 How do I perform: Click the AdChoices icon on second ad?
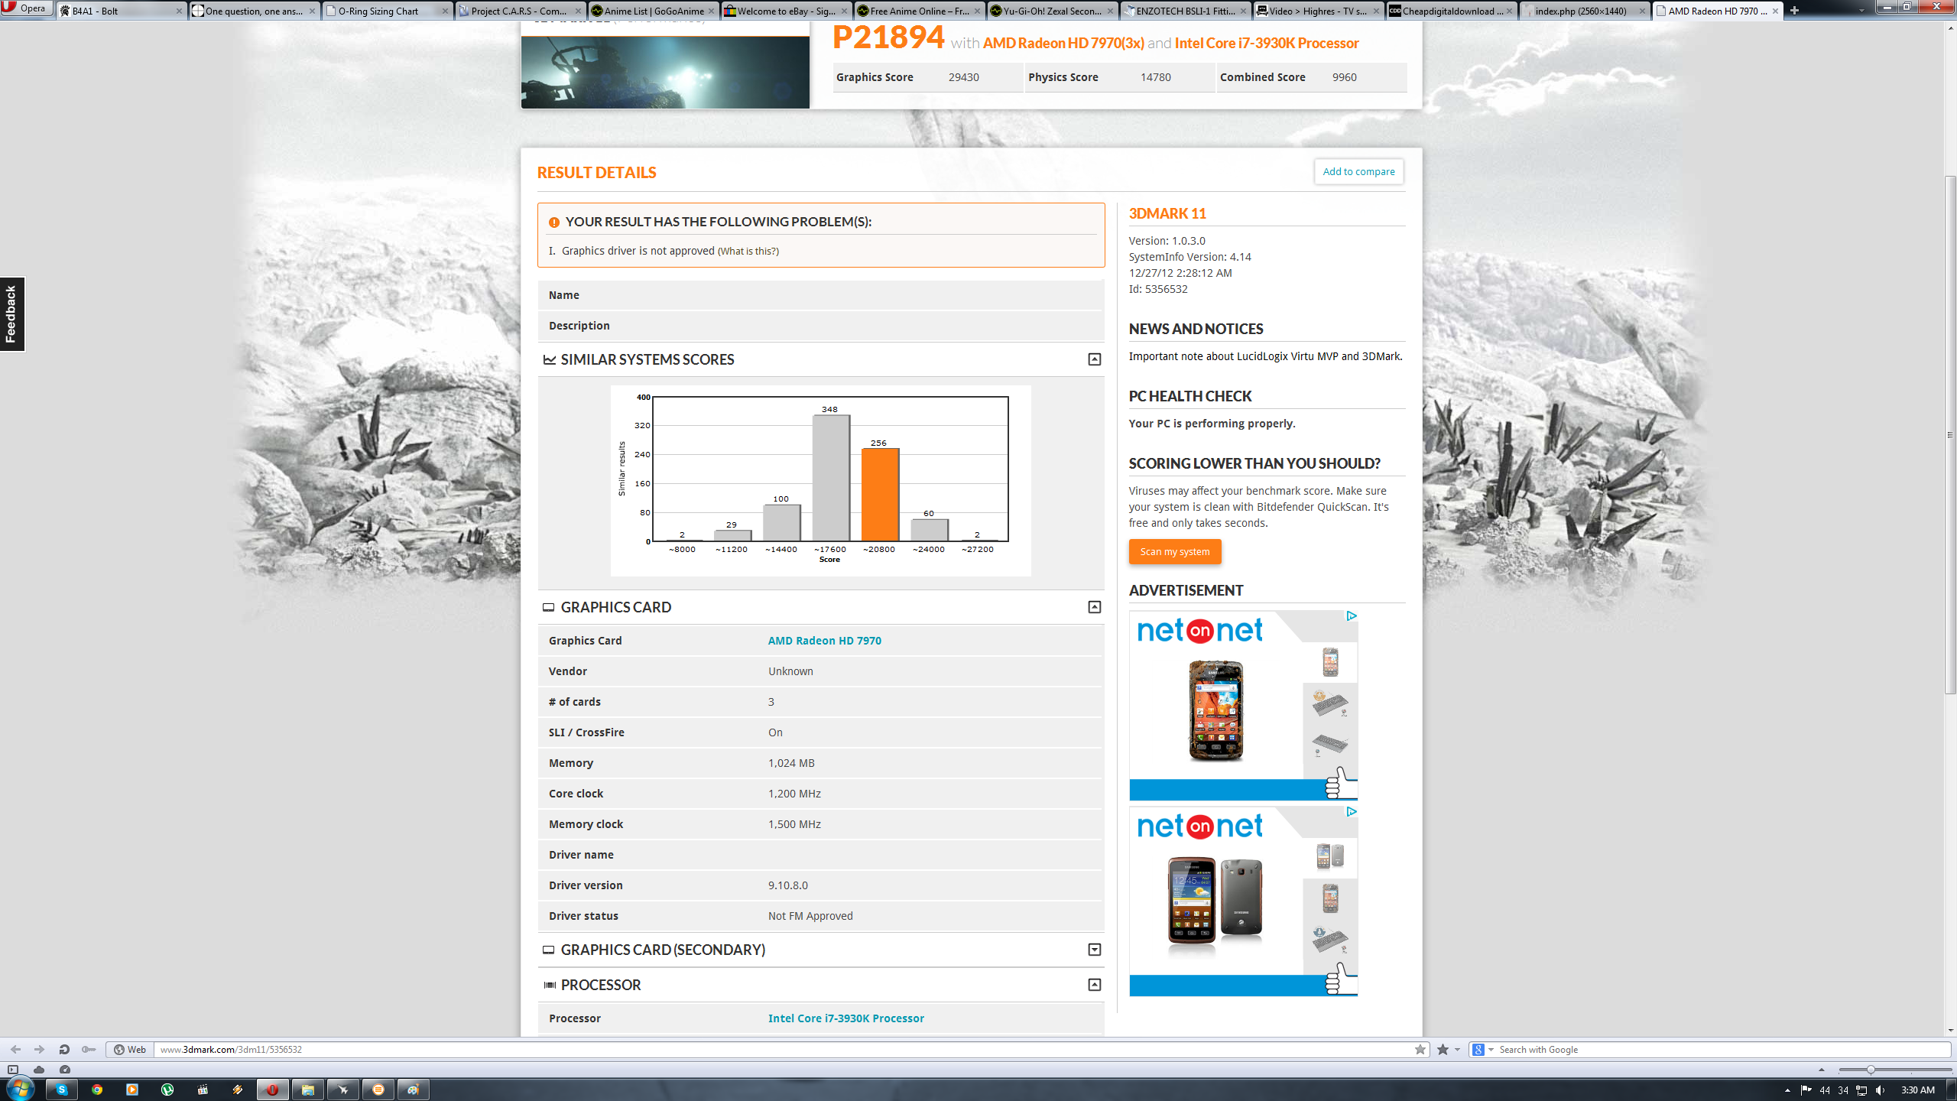(x=1351, y=811)
